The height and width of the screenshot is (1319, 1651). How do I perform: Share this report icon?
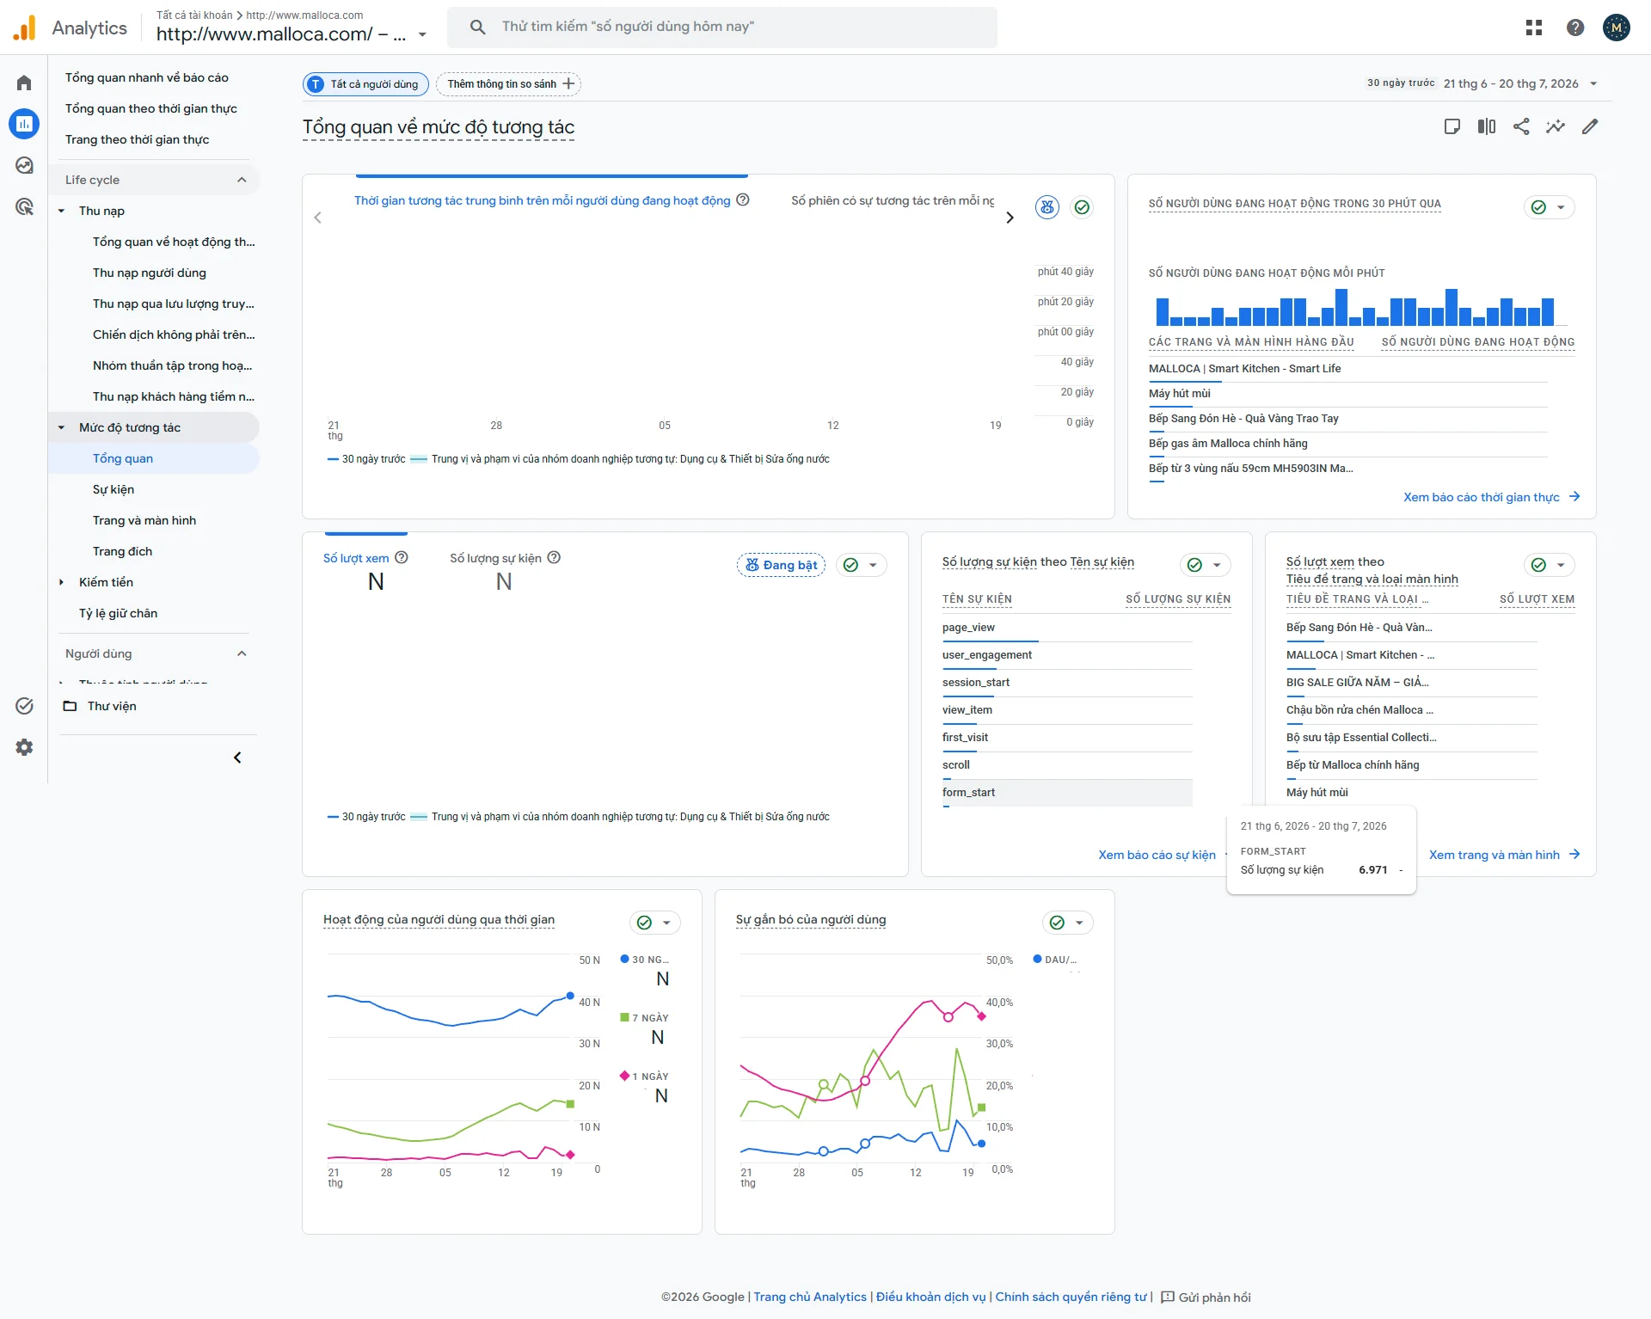point(1521,126)
